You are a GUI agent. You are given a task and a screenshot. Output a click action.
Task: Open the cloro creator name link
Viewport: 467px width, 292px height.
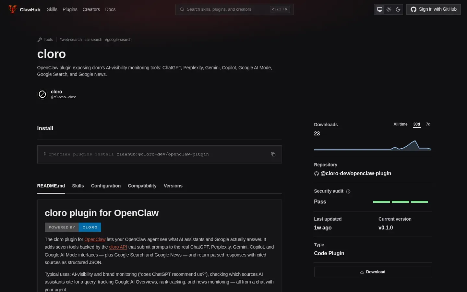(x=56, y=91)
